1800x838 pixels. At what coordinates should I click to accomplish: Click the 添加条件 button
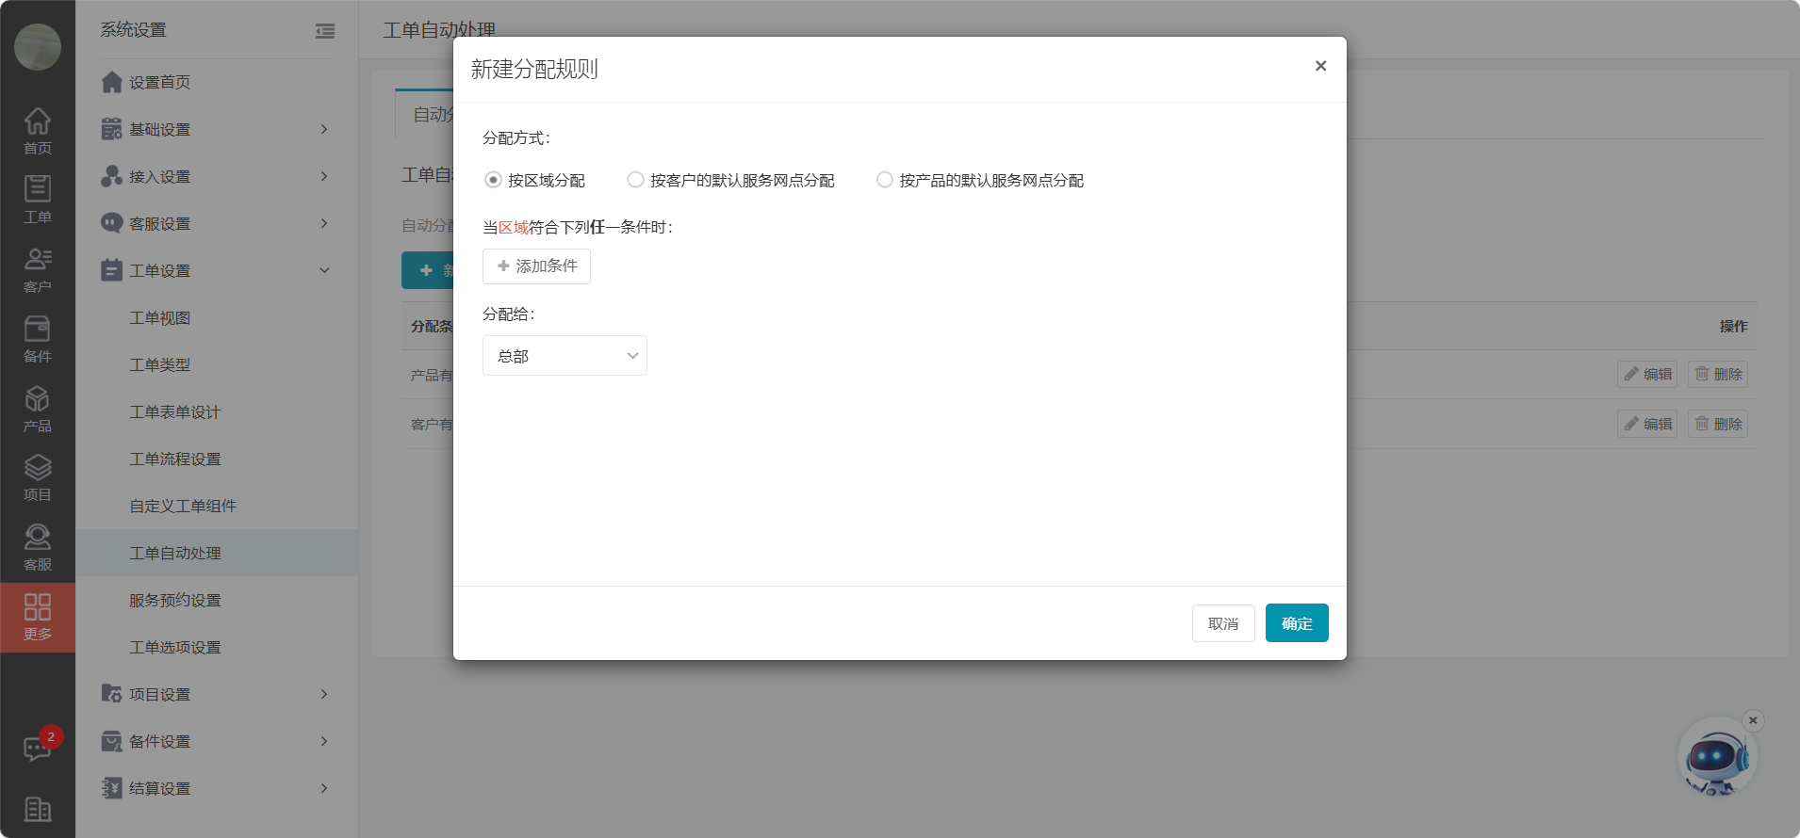[x=536, y=266]
